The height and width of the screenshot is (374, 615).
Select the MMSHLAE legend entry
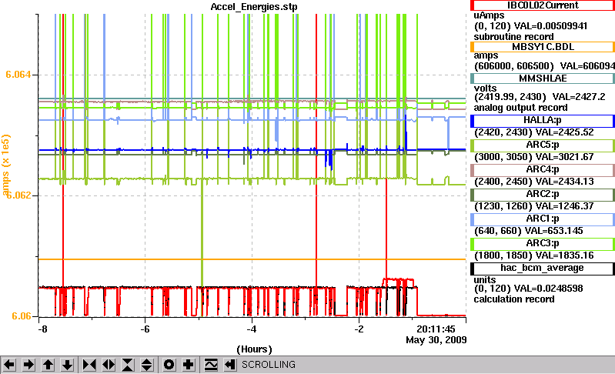[x=543, y=78]
